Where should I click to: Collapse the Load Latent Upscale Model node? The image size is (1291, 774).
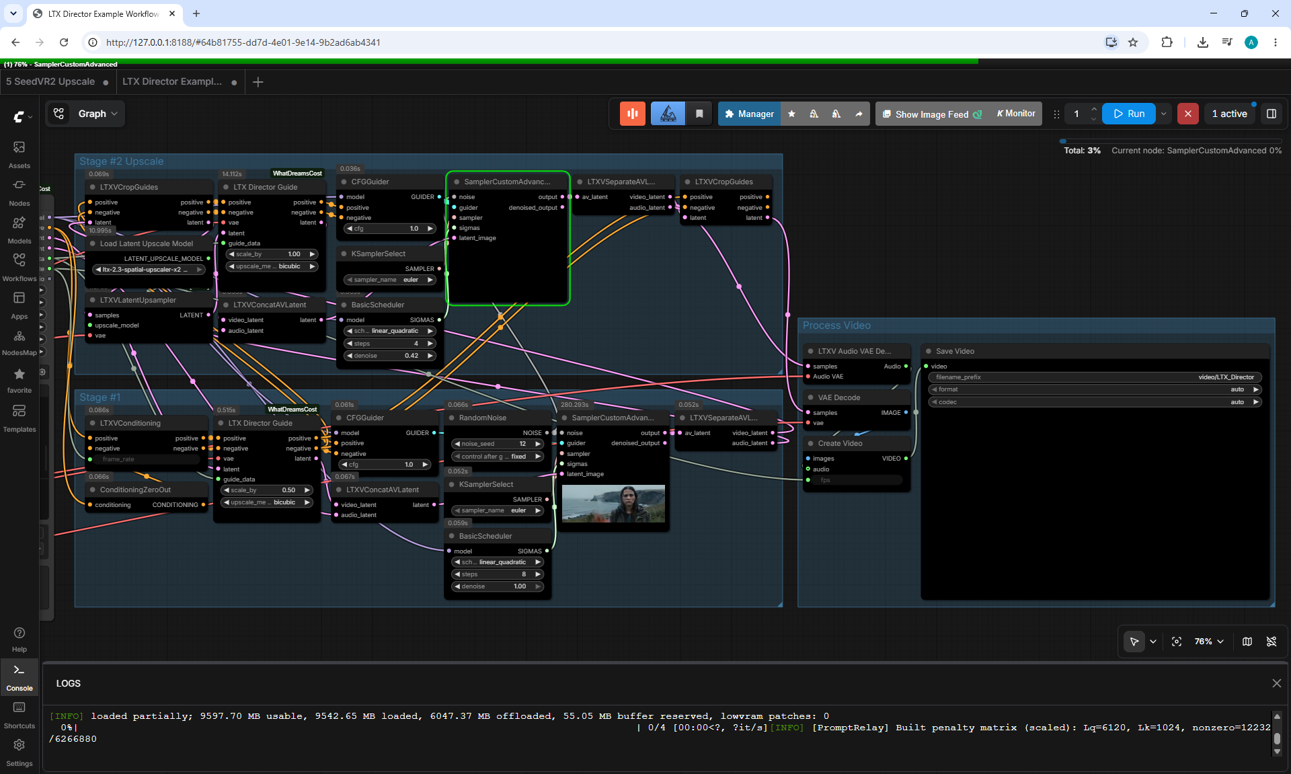(92, 243)
